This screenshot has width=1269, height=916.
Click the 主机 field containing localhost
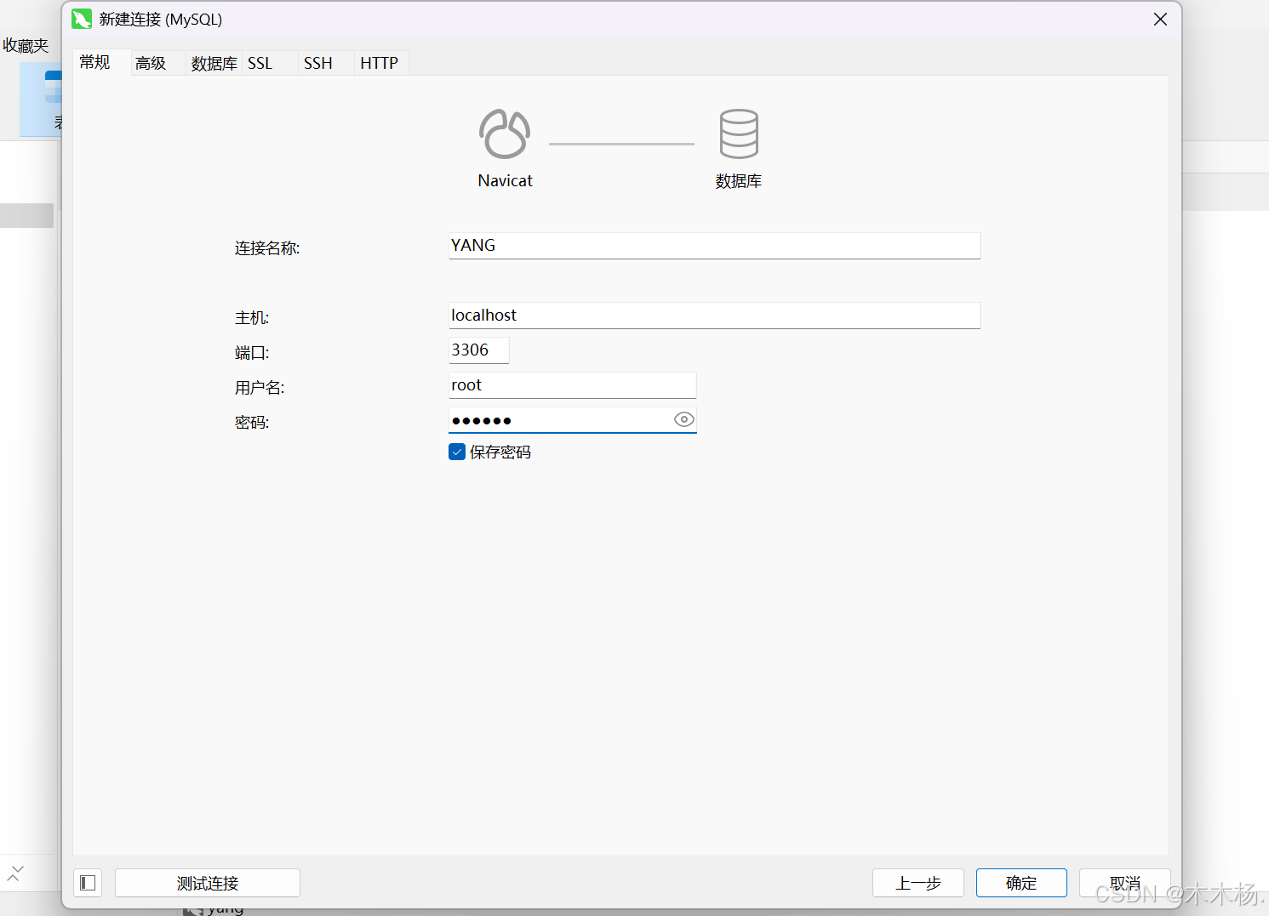[715, 316]
